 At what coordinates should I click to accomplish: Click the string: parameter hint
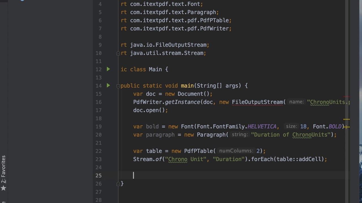click(240, 135)
